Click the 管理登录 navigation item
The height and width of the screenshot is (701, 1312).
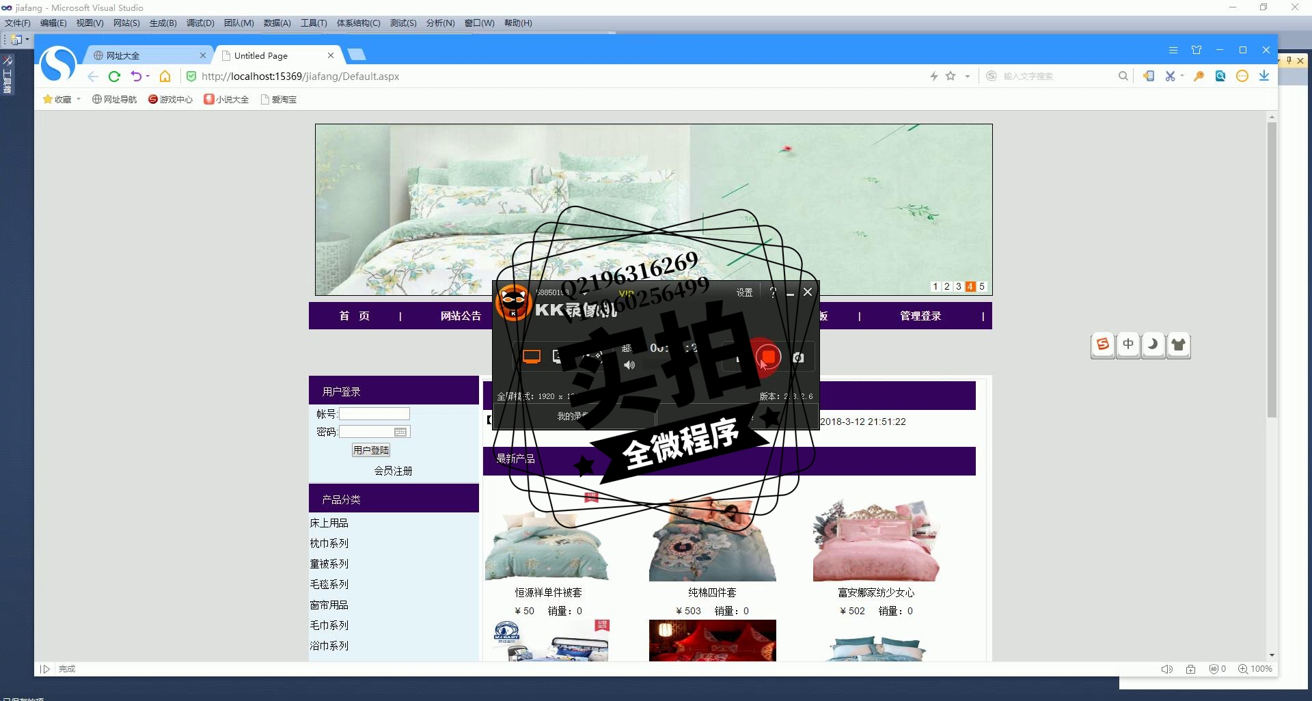[920, 316]
